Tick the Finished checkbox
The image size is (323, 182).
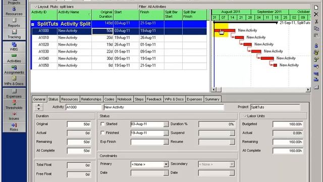click(102, 132)
